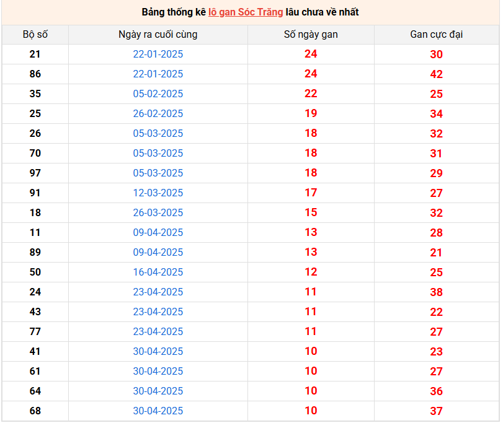
Task: Open the 22-01-2025 date in row 86
Action: tap(158, 74)
